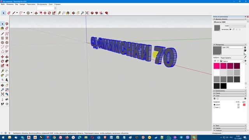Select the Circle tool in left toolbar
The image size is (249, 140).
[x=2, y=42]
